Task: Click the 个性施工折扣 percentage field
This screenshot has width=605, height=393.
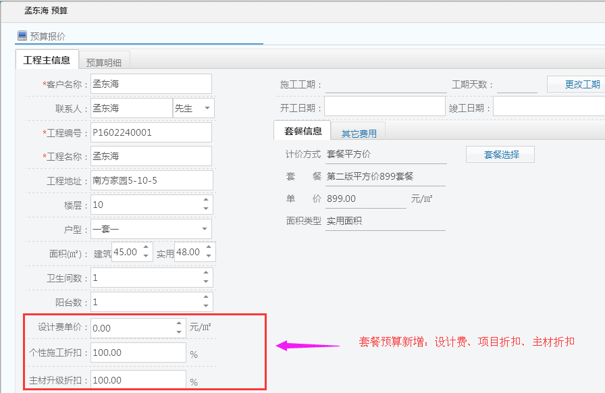Action: 138,352
